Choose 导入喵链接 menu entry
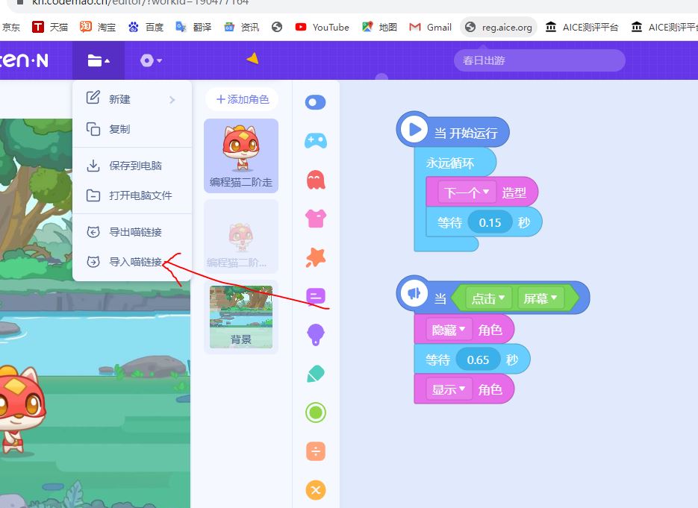 (x=132, y=262)
